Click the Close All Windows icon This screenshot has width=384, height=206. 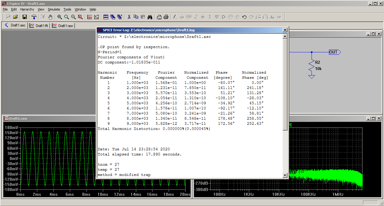(120, 17)
